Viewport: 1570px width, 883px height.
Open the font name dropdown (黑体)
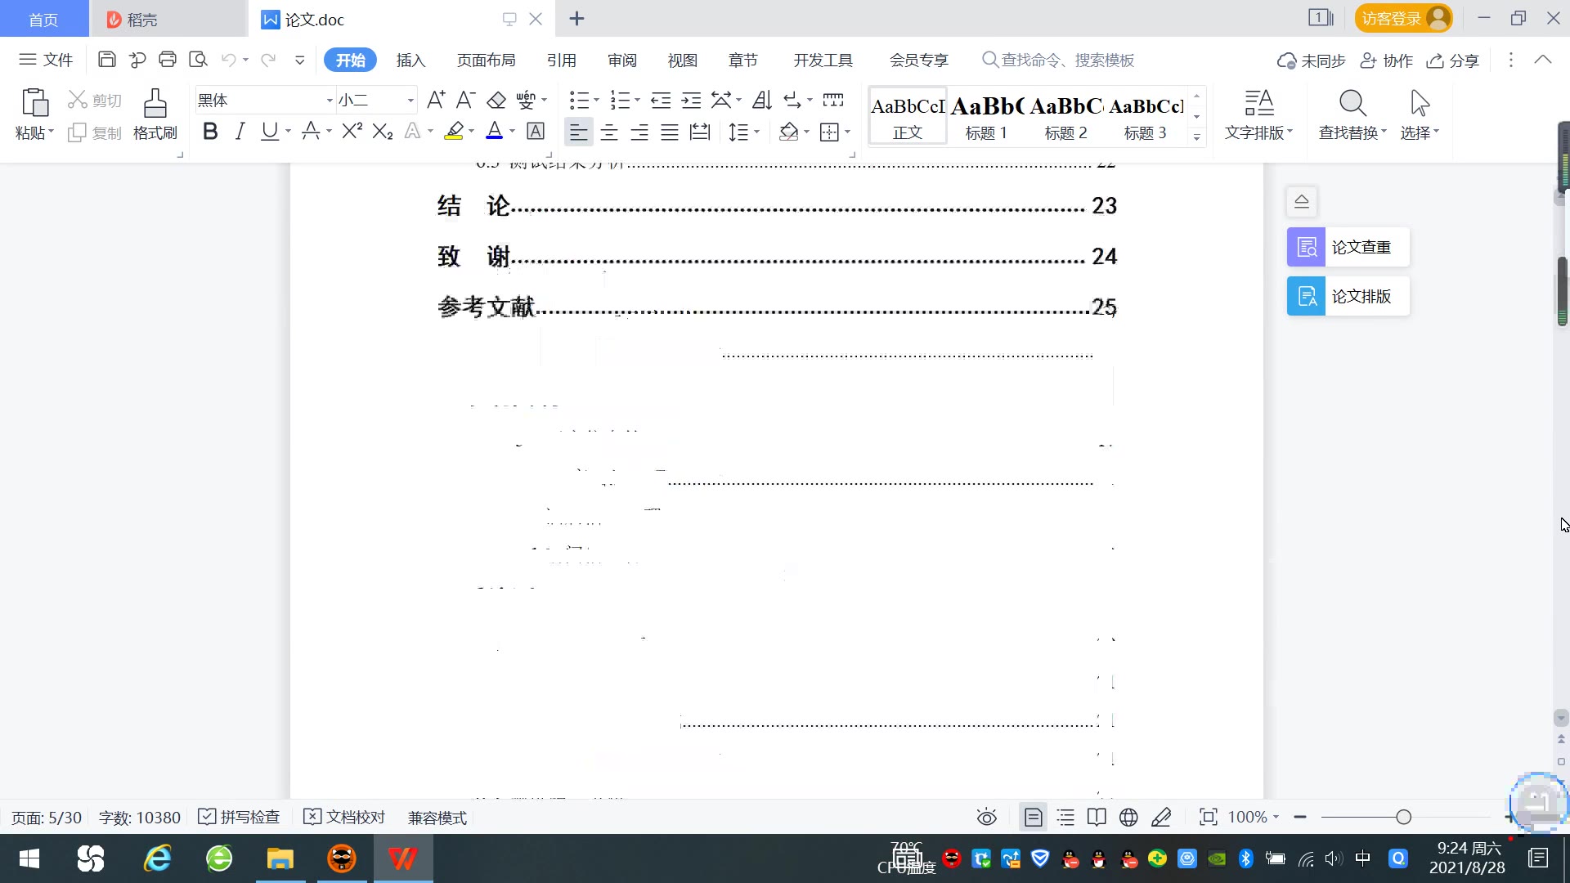(x=330, y=100)
